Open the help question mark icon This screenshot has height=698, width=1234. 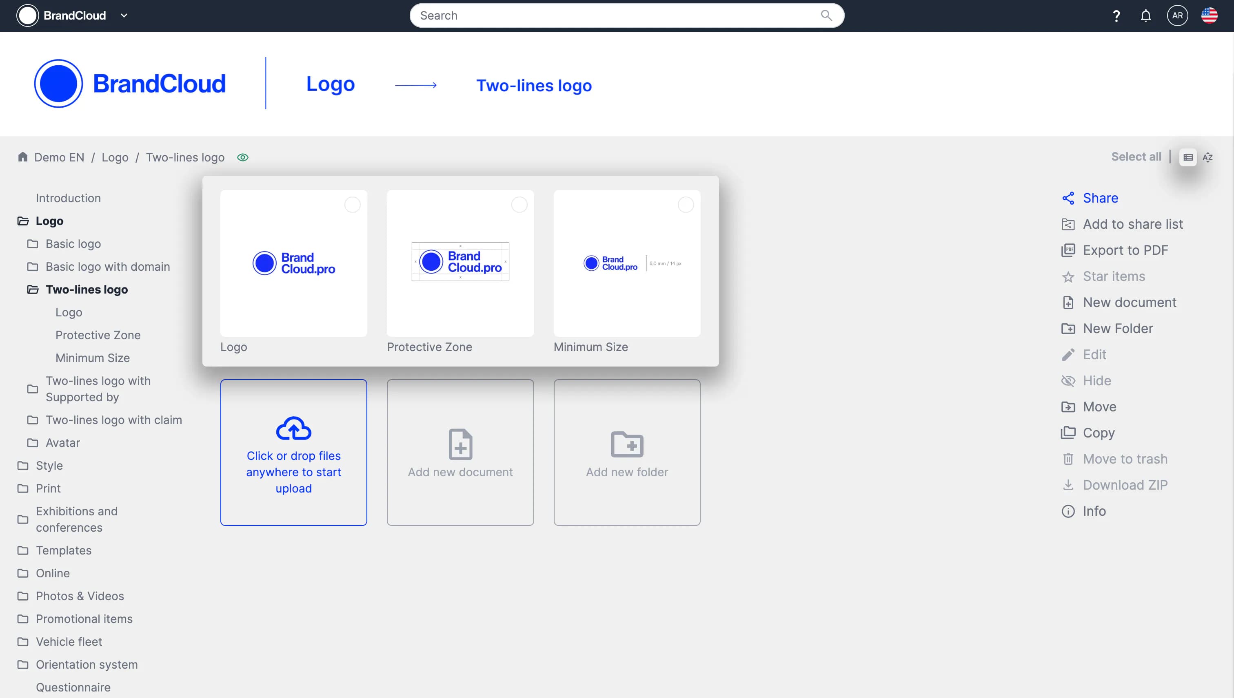click(x=1116, y=16)
